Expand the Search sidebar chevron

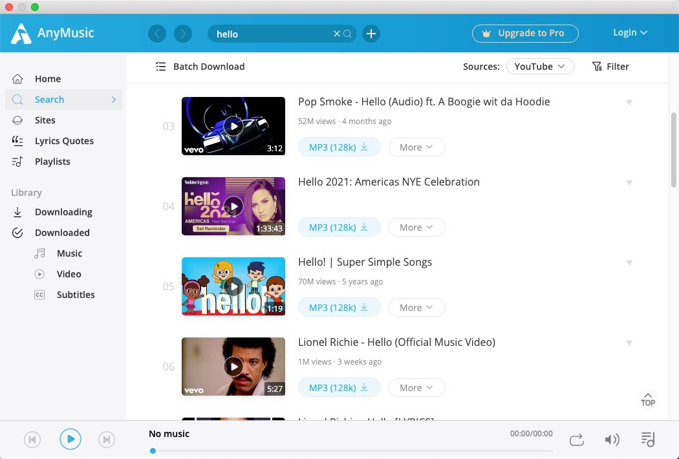point(113,100)
